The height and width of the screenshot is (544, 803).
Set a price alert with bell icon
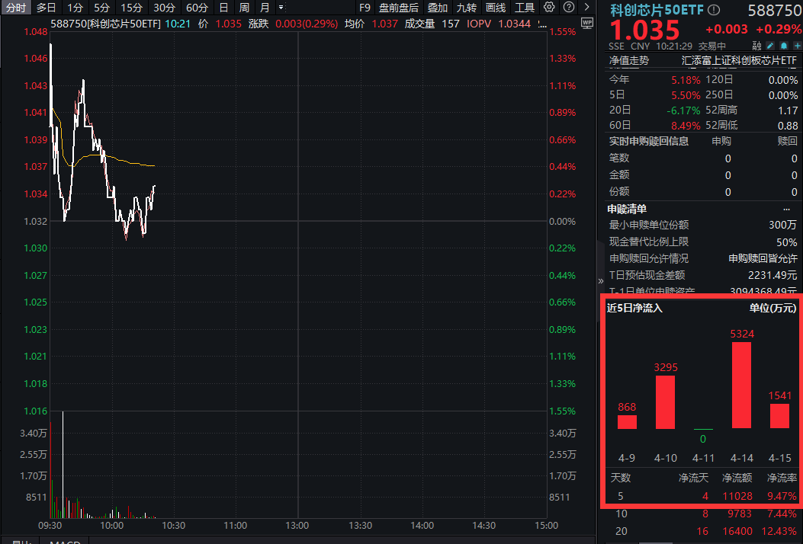[x=782, y=46]
